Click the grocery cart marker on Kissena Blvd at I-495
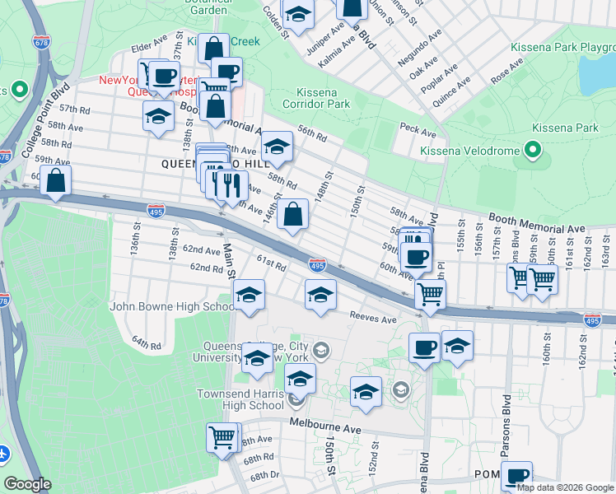616x494 pixels. pos(430,296)
